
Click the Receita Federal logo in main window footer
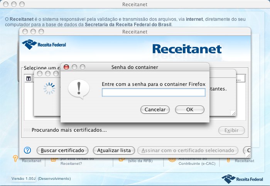[x=242, y=179]
